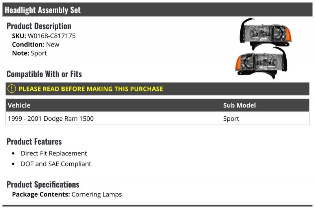Select the Sub Model column header
This screenshot has width=315, height=209.
click(239, 105)
